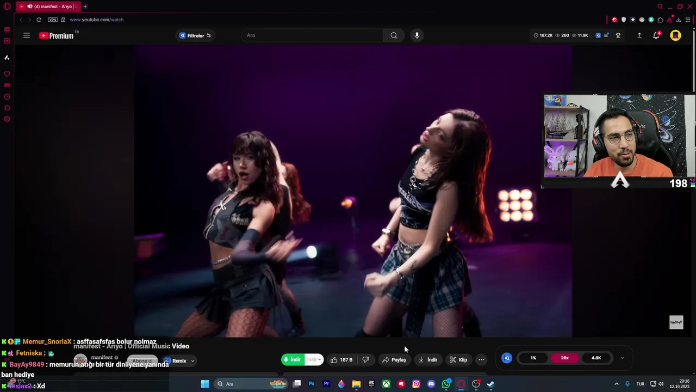Viewport: 696px width, 392px height.
Task: Start voice search with microphone icon
Action: (417, 35)
